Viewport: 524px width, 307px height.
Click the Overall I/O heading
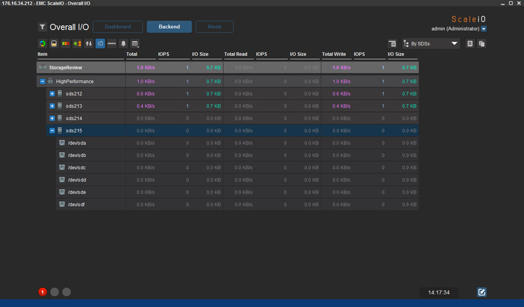coord(69,27)
